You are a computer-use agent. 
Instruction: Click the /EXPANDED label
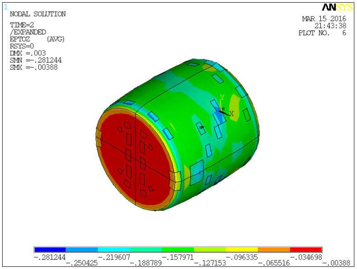point(28,32)
